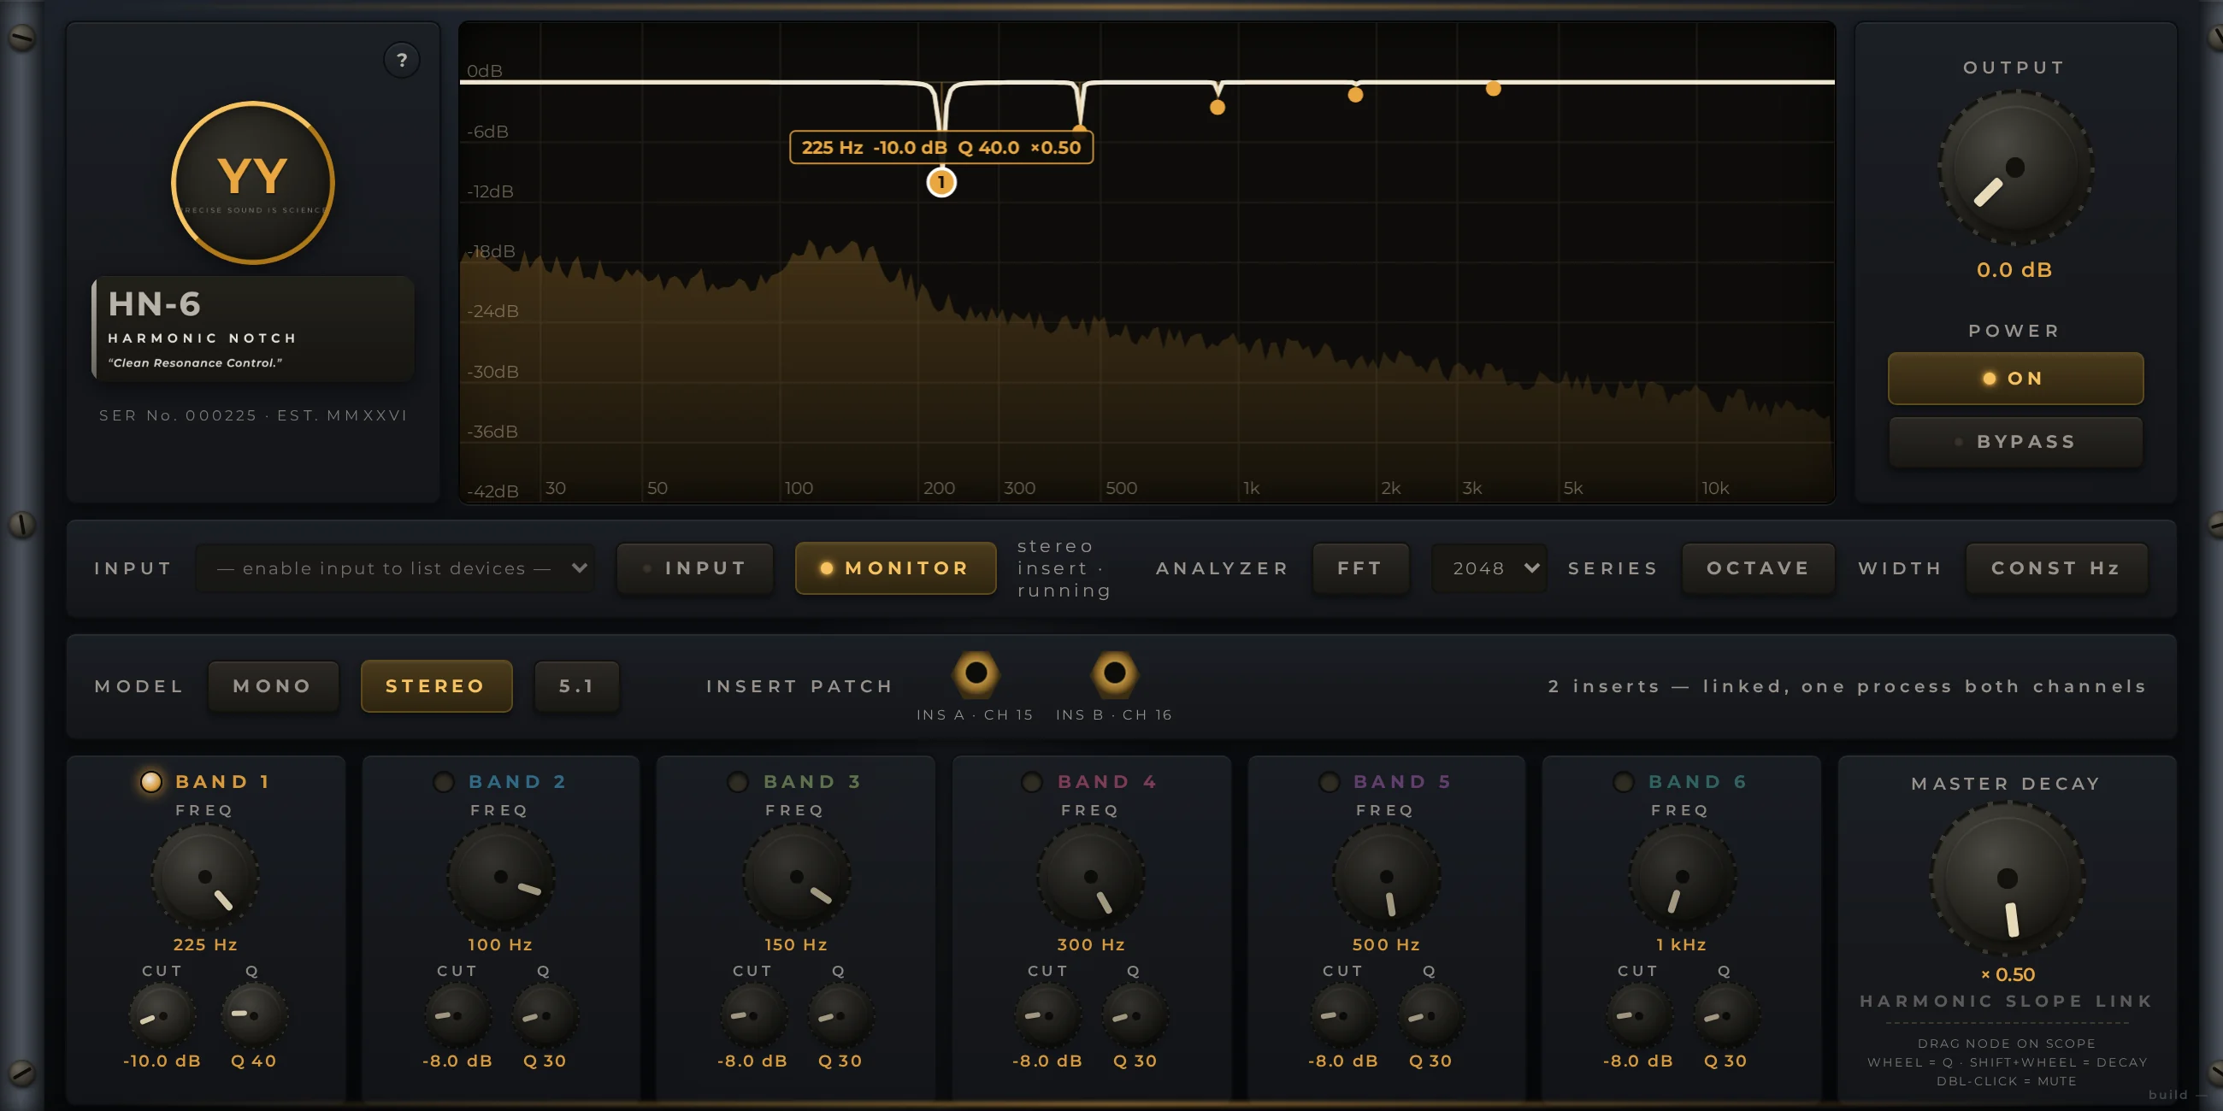The height and width of the screenshot is (1111, 2223).
Task: Click the OCTAVE series button
Action: pyautogui.click(x=1758, y=568)
